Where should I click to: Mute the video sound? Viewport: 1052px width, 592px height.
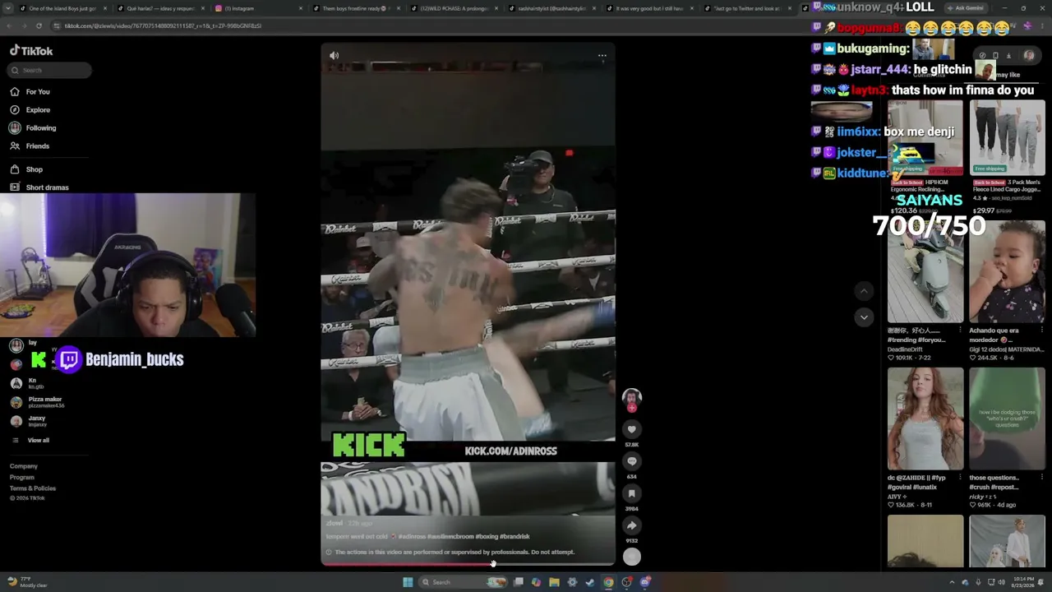coord(334,56)
